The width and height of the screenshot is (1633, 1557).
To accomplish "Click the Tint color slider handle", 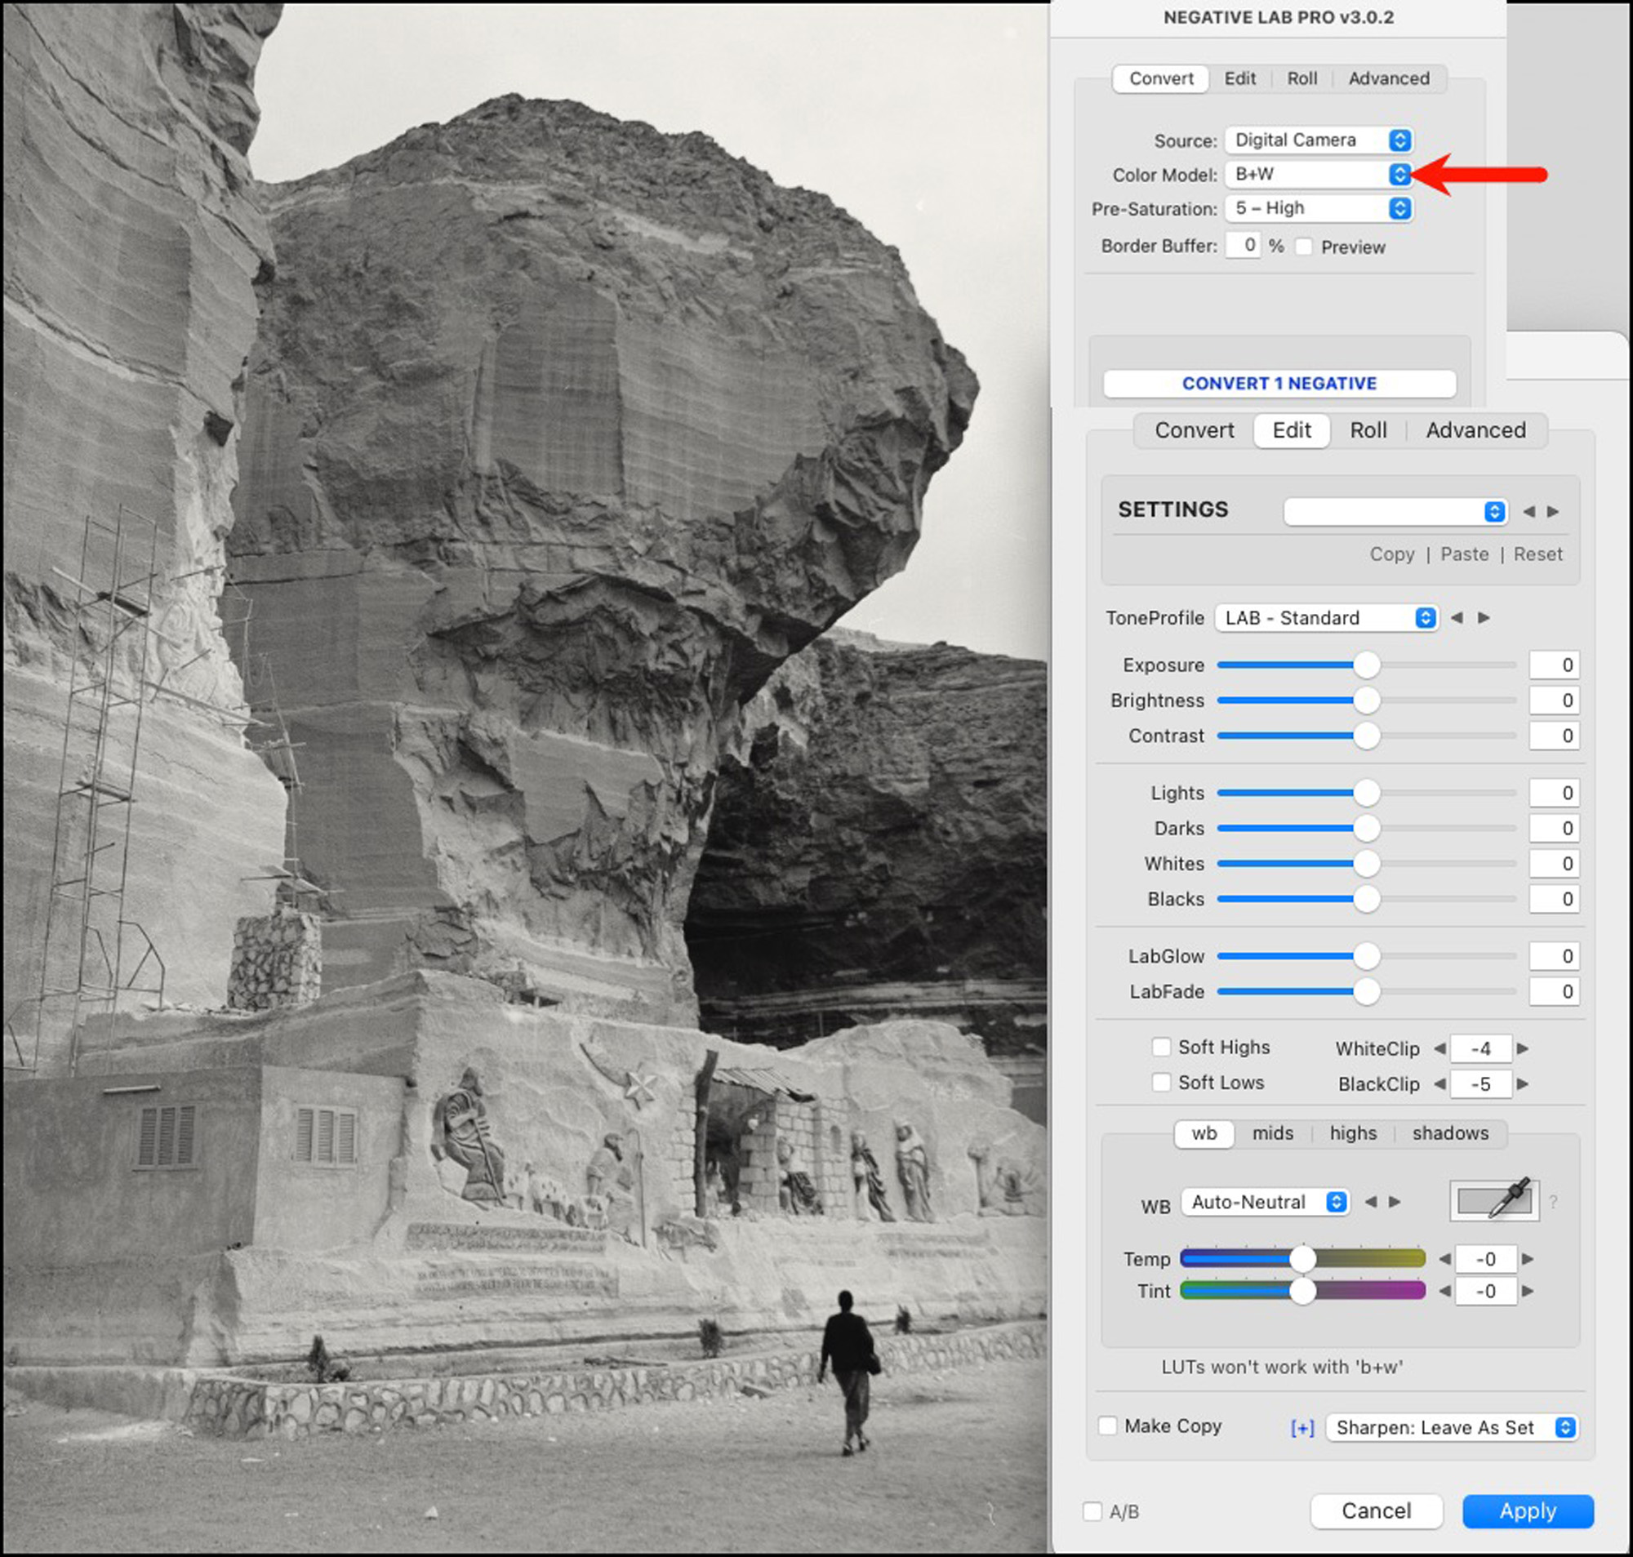I will tap(1303, 1292).
